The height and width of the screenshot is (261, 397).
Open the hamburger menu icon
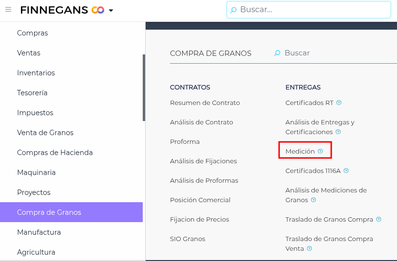click(x=8, y=10)
